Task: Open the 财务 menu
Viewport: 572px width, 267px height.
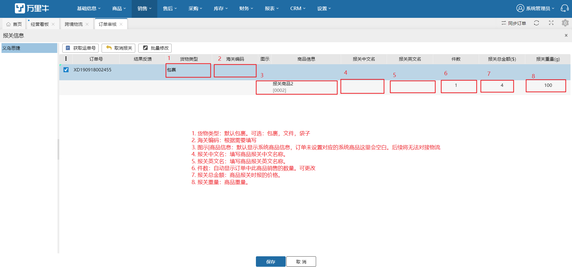Action: coord(246,9)
